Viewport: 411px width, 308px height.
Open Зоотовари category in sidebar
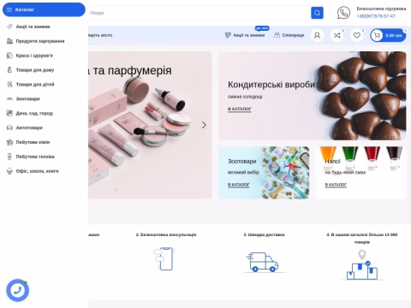(x=27, y=99)
